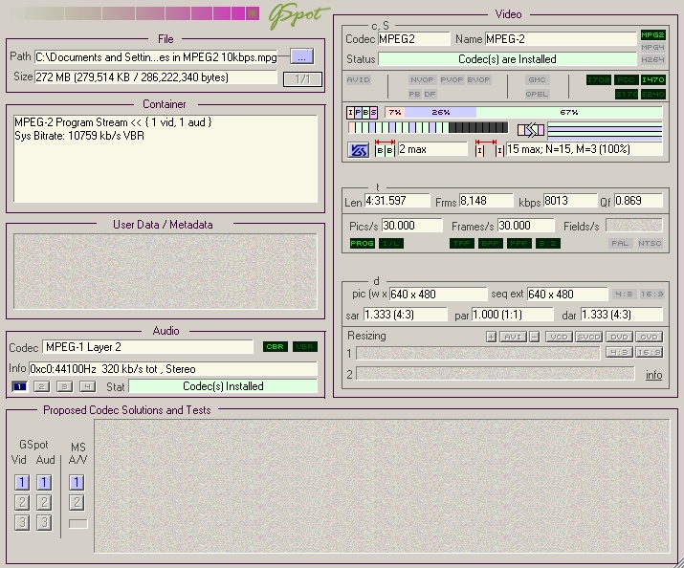The image size is (684, 568).
Task: Click MS A/V test 1 button
Action: tap(77, 483)
